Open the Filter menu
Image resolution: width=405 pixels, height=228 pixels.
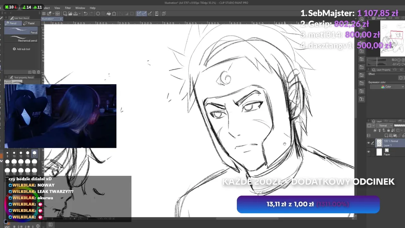pos(68,8)
